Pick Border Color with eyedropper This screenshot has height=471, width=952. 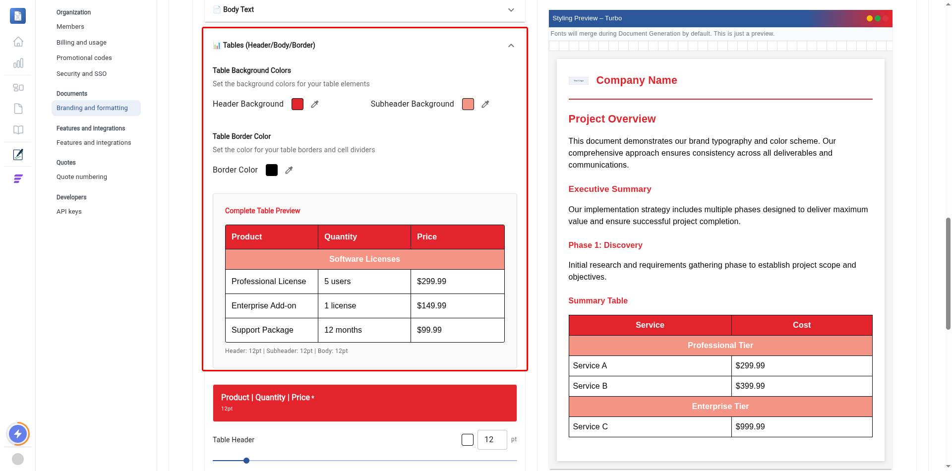click(x=289, y=170)
